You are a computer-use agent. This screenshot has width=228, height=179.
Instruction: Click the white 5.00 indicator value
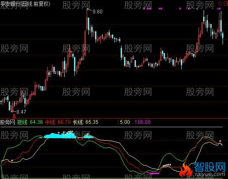coord(125,122)
